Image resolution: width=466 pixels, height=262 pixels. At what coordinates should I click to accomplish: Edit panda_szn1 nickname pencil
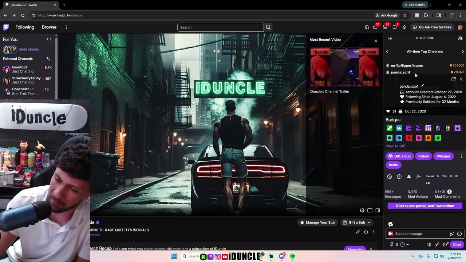(x=422, y=86)
